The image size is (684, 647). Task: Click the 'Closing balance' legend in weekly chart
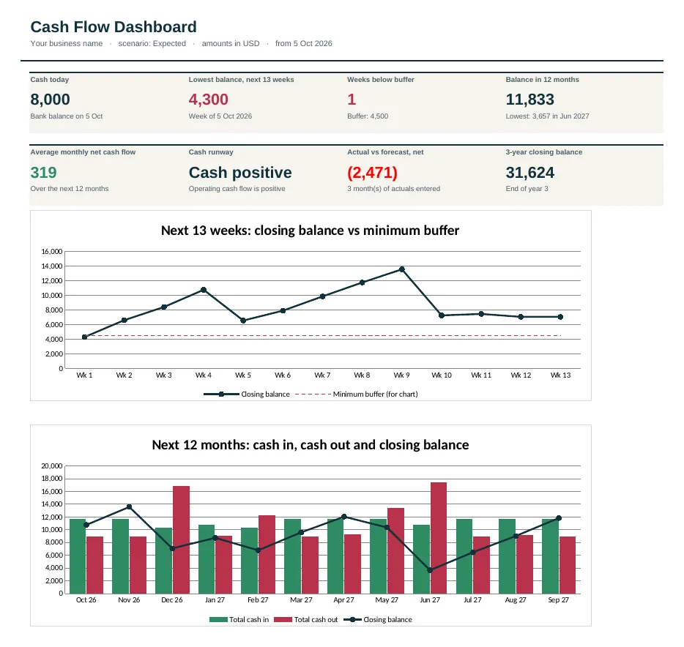(247, 394)
